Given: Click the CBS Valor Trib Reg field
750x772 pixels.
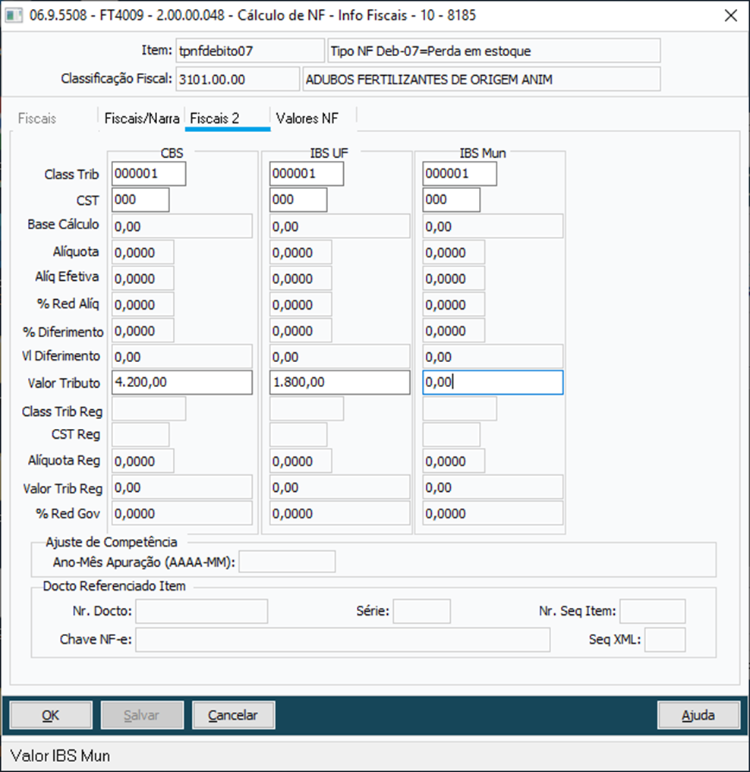Looking at the screenshot, I should point(181,487).
